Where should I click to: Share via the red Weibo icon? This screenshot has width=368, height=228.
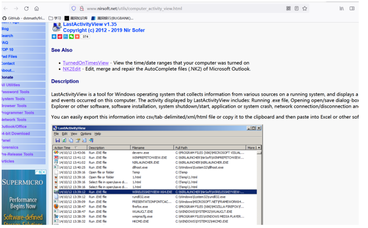click(x=60, y=37)
